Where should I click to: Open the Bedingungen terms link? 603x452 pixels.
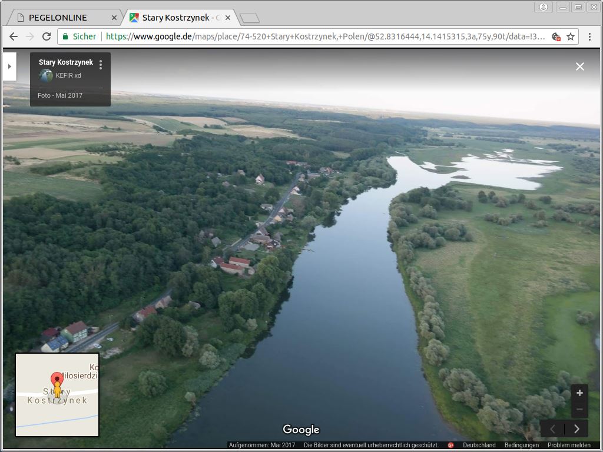pos(521,446)
